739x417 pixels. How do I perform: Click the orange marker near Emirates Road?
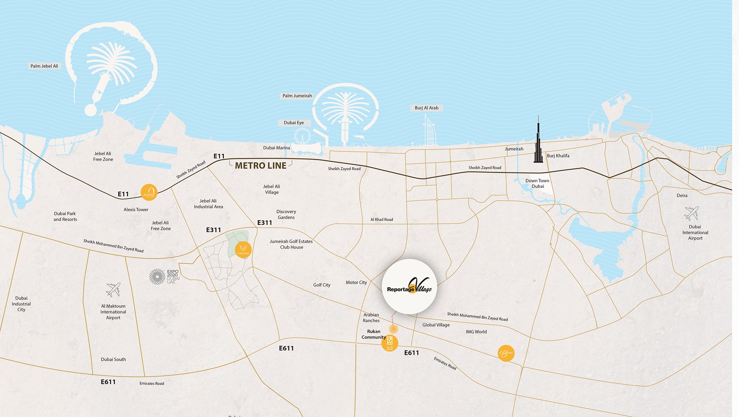tap(506, 353)
